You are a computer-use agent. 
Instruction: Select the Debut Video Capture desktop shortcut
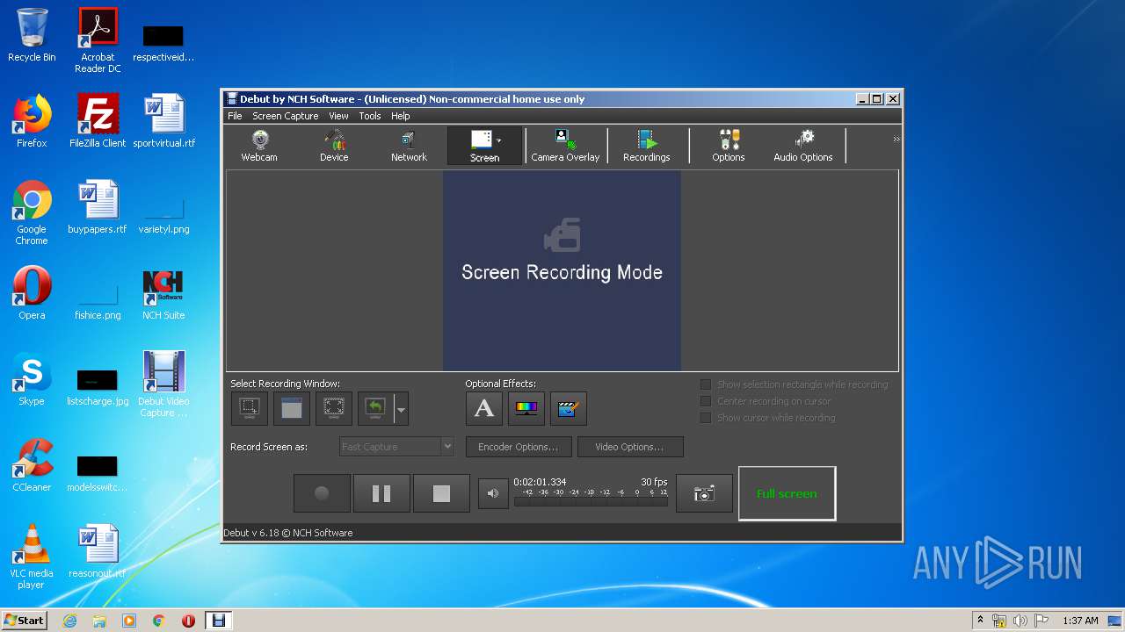(163, 384)
